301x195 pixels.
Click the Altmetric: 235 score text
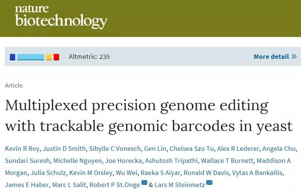[x=89, y=57]
